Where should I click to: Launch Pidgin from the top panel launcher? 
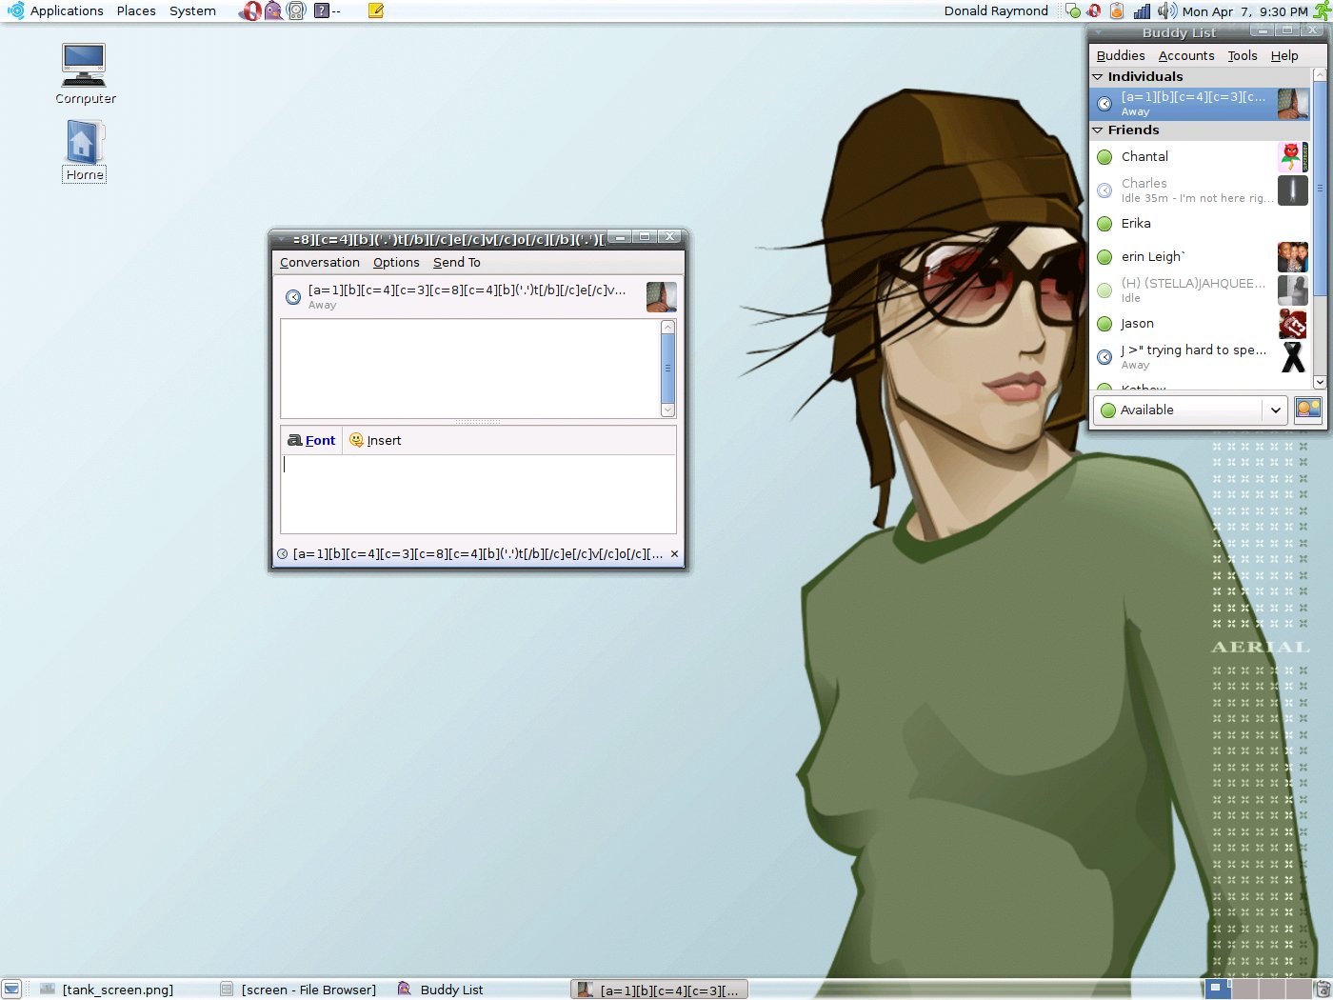coord(273,11)
